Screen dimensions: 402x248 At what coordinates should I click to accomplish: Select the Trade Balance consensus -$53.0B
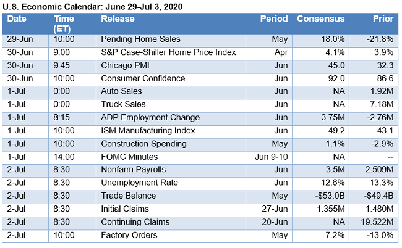(x=328, y=196)
